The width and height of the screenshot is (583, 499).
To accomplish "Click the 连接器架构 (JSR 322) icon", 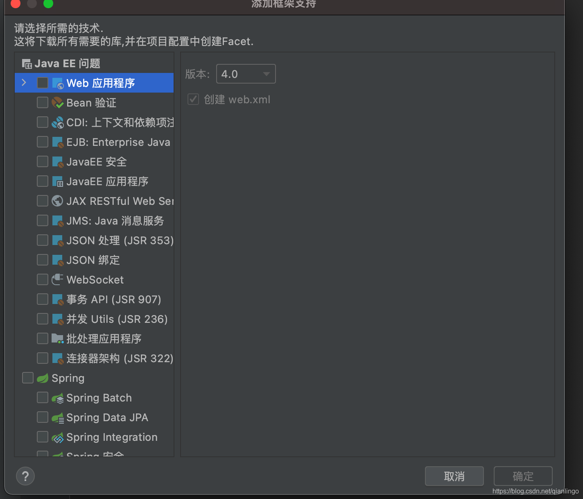I will (x=58, y=358).
